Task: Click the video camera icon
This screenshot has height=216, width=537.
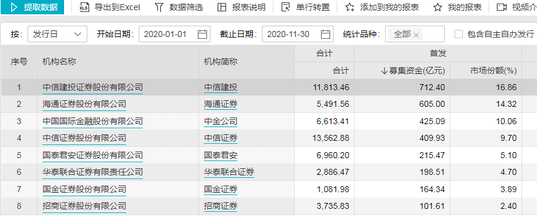Action: pos(502,7)
